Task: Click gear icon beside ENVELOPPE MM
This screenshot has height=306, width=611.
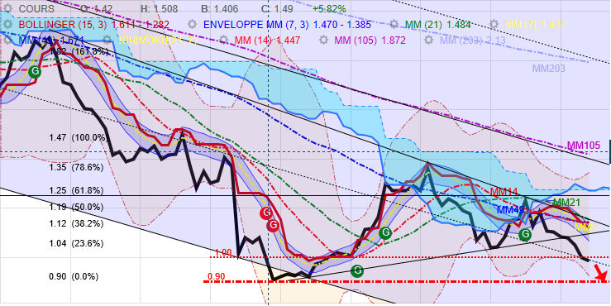Action: pyautogui.click(x=193, y=25)
